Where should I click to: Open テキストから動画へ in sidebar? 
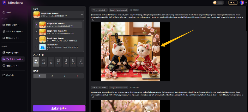coord(14,31)
